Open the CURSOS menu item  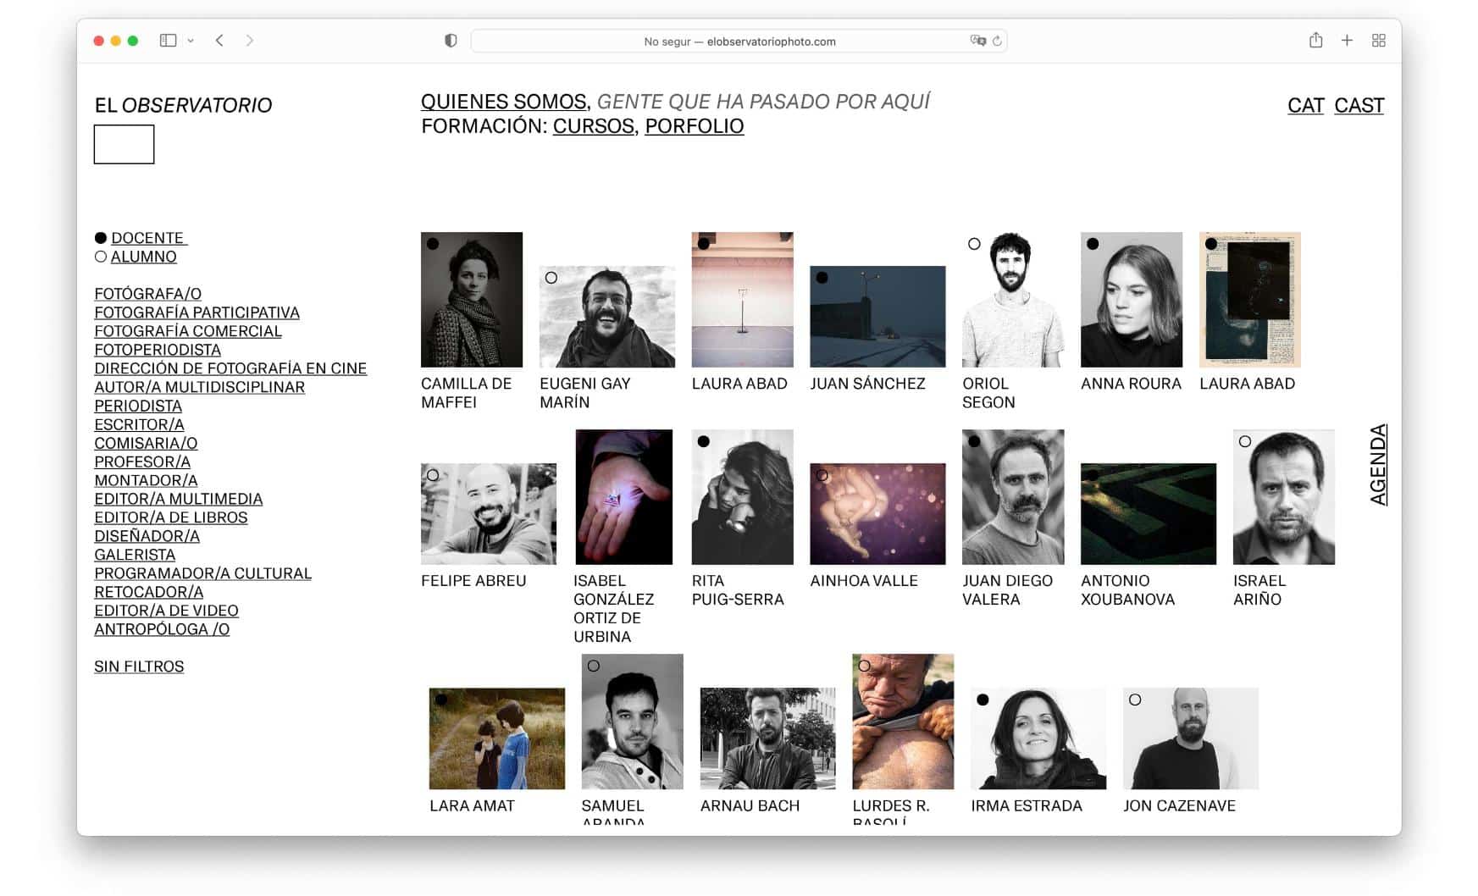[x=594, y=126]
